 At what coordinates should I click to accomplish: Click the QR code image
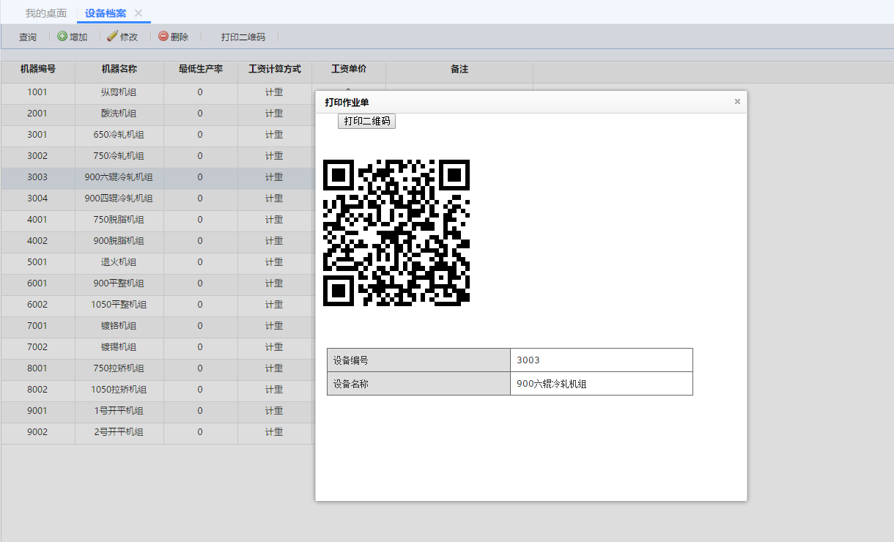coord(396,232)
